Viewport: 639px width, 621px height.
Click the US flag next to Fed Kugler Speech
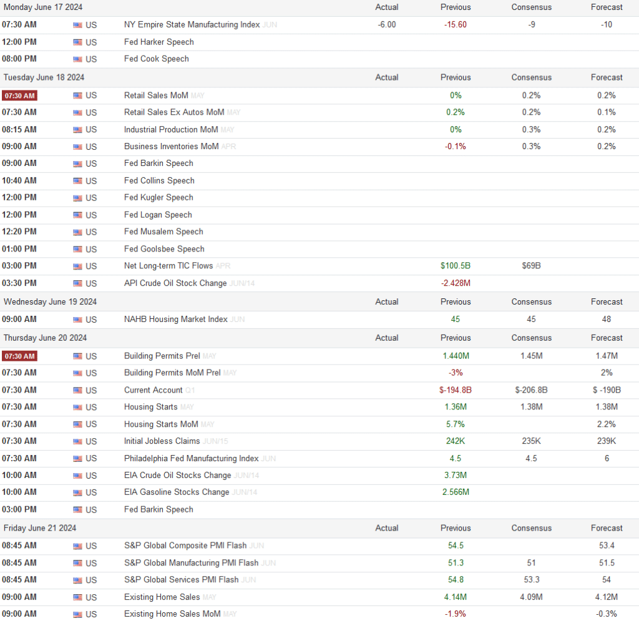(x=77, y=198)
